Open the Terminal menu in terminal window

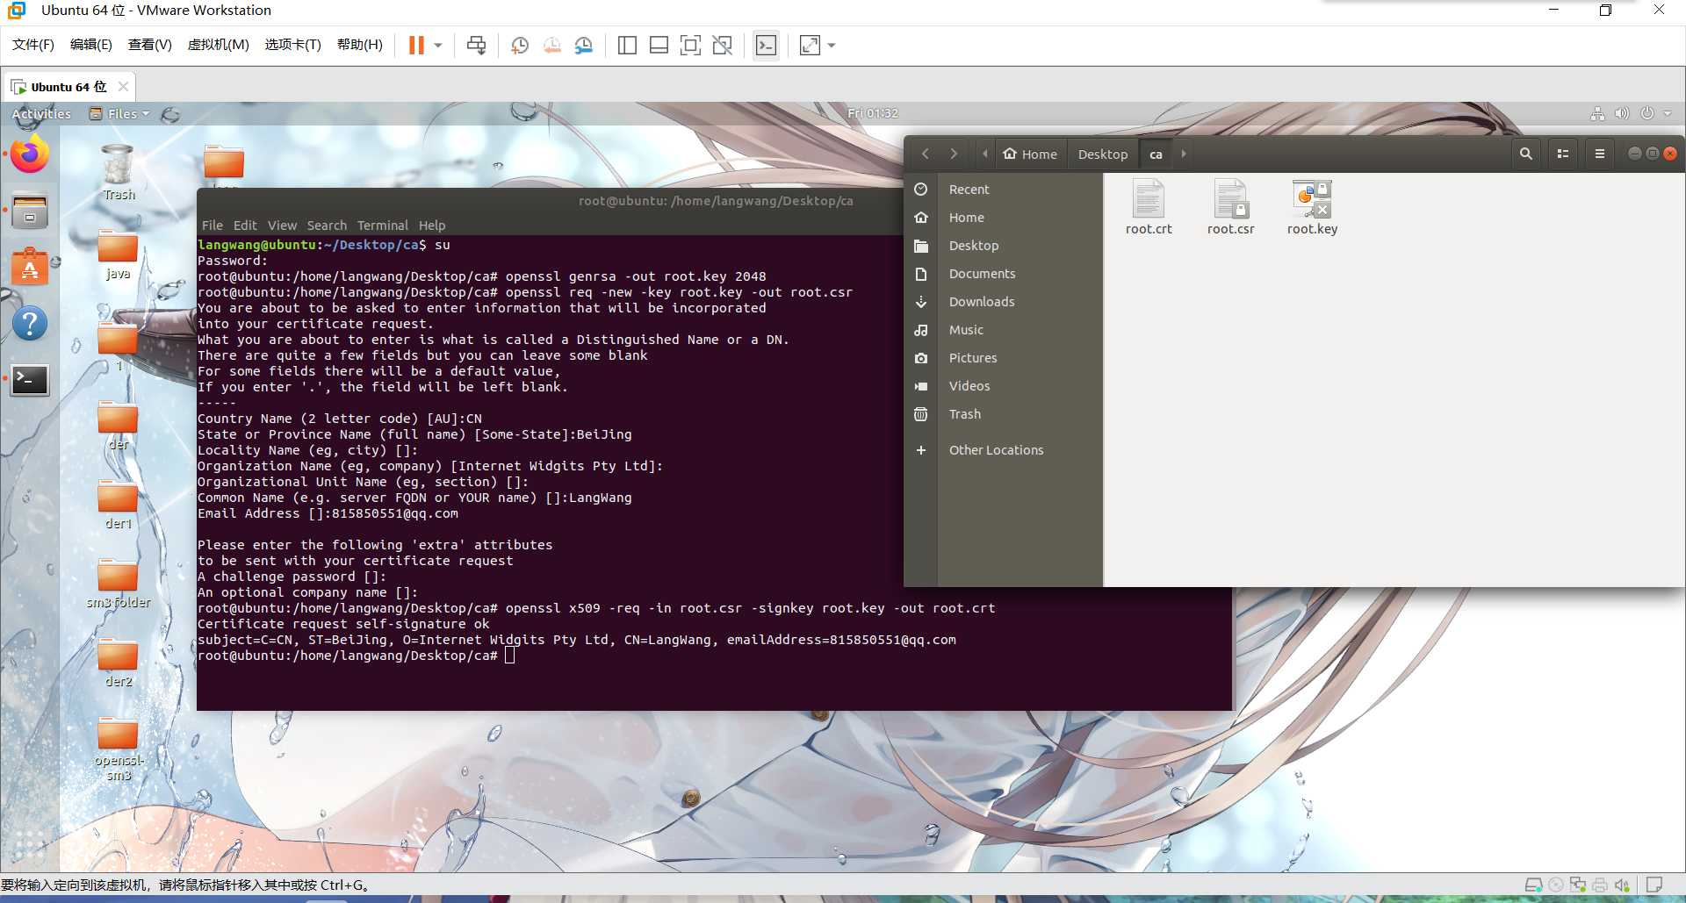pyautogui.click(x=382, y=226)
